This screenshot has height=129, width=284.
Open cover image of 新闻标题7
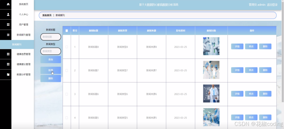211,70
